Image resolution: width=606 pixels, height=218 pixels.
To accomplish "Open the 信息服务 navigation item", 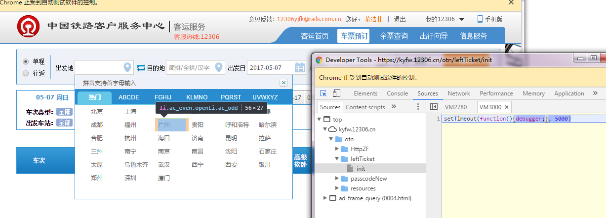I will 473,36.
